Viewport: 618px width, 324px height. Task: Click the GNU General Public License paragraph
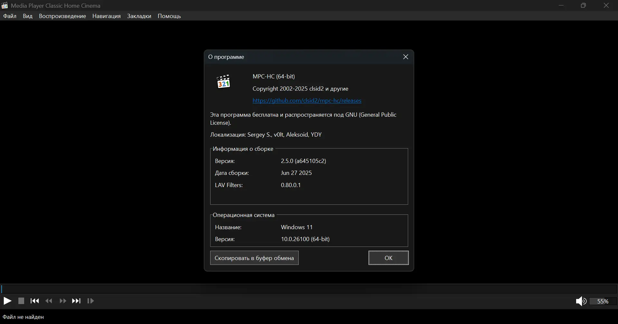[x=304, y=119]
